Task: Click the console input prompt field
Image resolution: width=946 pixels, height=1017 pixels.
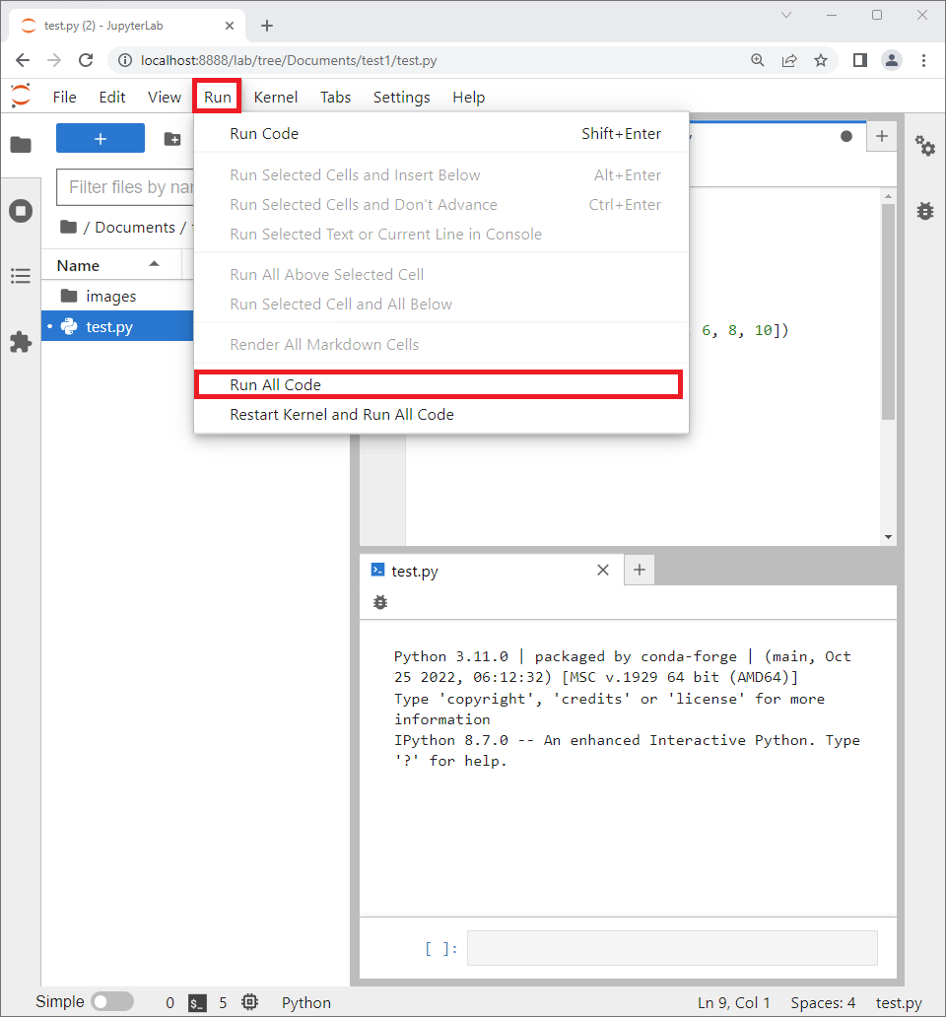Action: click(x=671, y=947)
